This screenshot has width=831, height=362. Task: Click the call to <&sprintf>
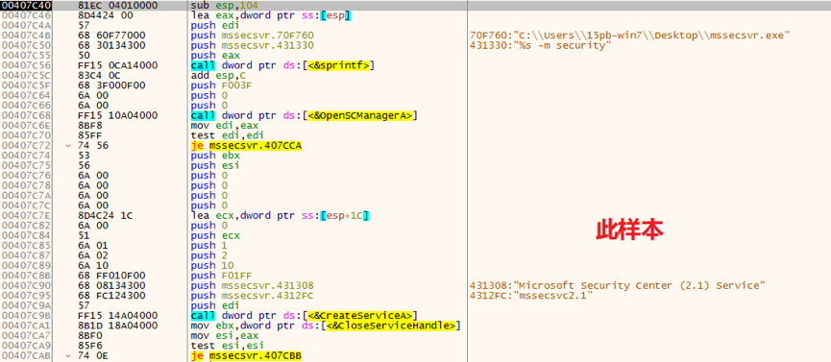click(283, 65)
